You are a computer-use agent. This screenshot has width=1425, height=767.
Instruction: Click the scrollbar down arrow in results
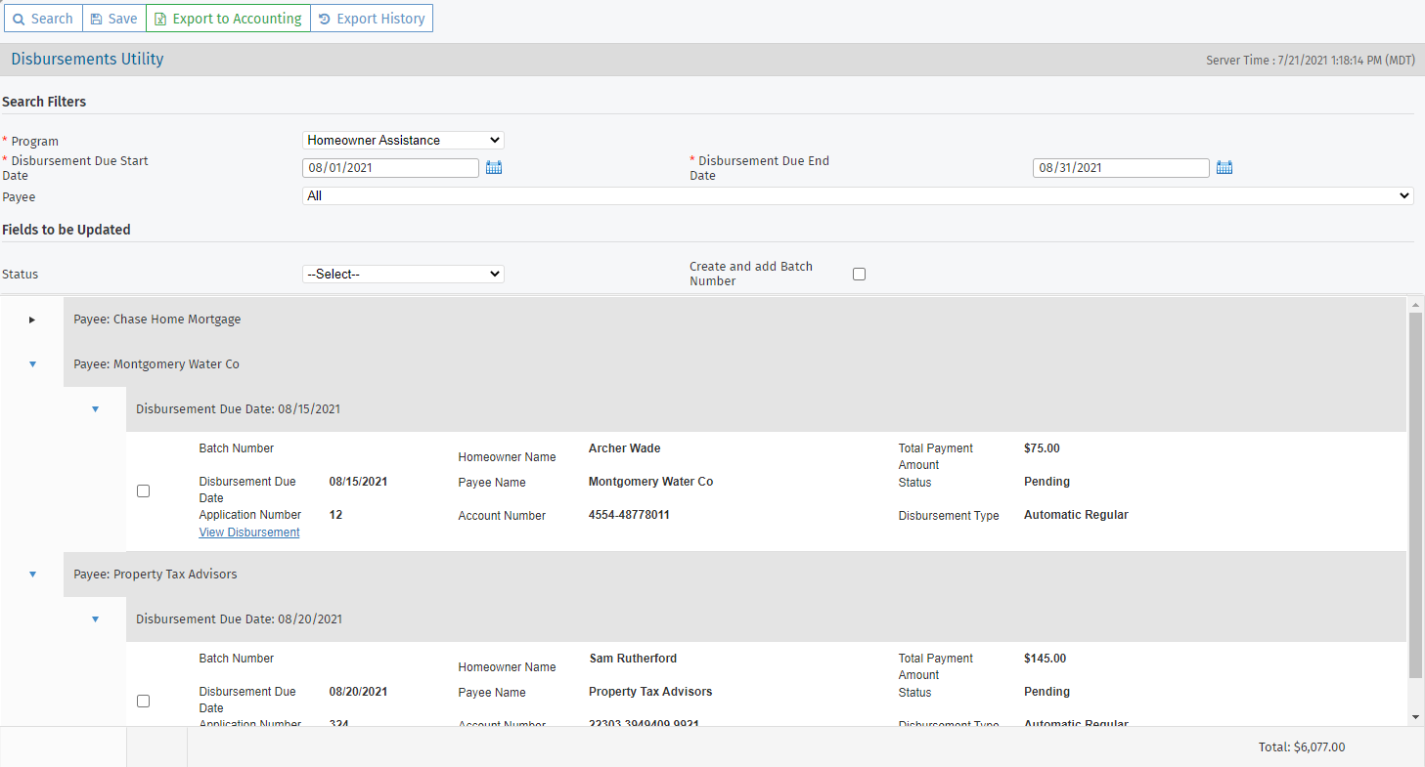1415,717
